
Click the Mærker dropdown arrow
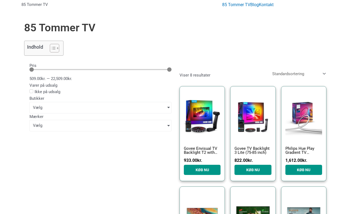(x=168, y=126)
